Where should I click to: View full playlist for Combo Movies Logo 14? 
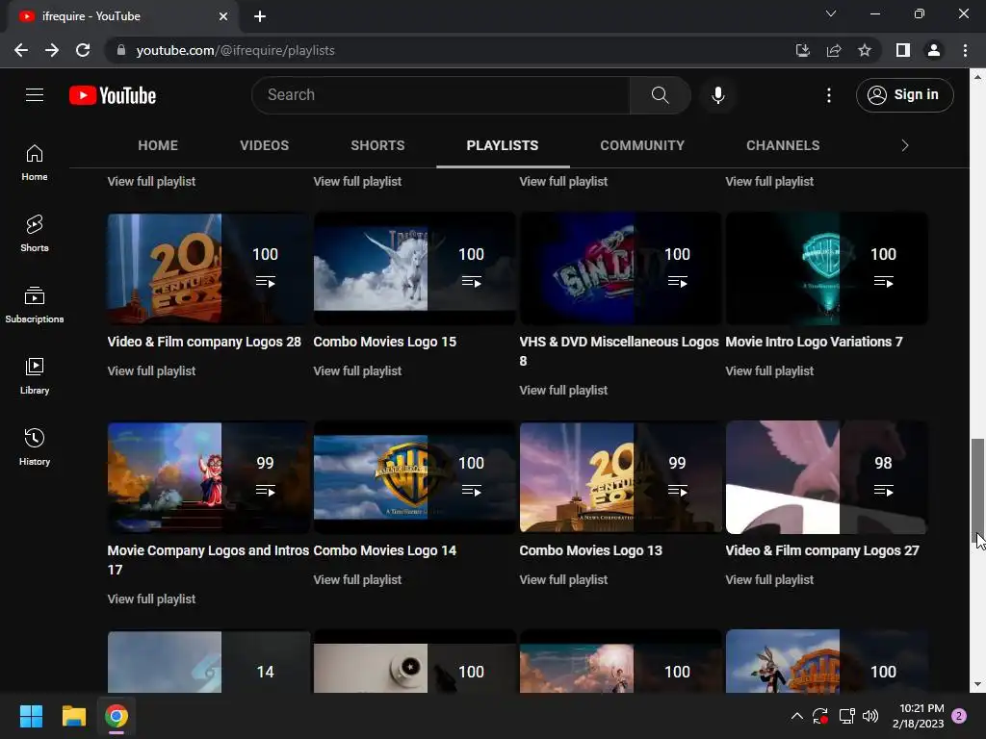(x=357, y=579)
